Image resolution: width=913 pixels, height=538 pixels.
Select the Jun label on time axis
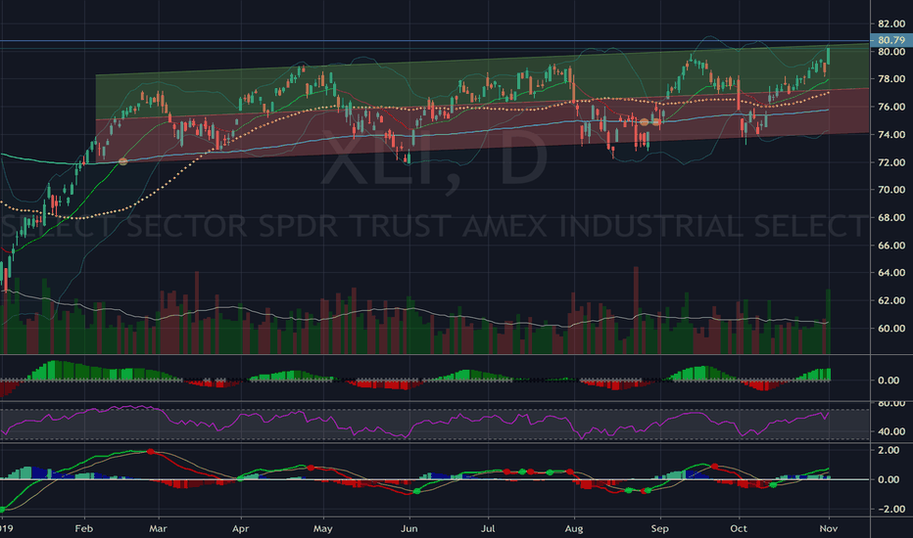click(409, 528)
